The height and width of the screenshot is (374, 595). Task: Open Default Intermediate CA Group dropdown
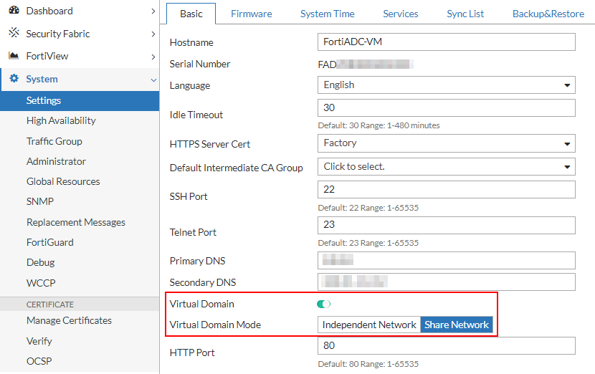tap(446, 167)
